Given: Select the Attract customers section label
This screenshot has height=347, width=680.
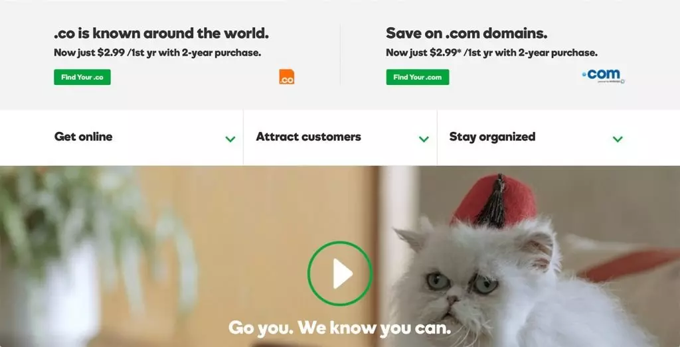Looking at the screenshot, I should (308, 137).
